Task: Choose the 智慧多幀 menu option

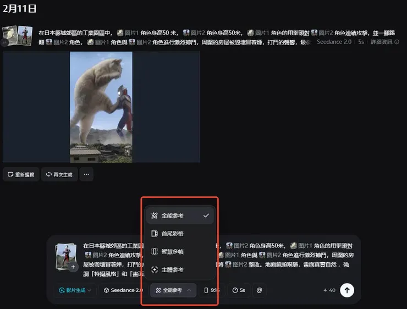Action: (180, 251)
